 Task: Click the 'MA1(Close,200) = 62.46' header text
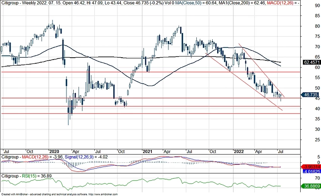(242, 3)
